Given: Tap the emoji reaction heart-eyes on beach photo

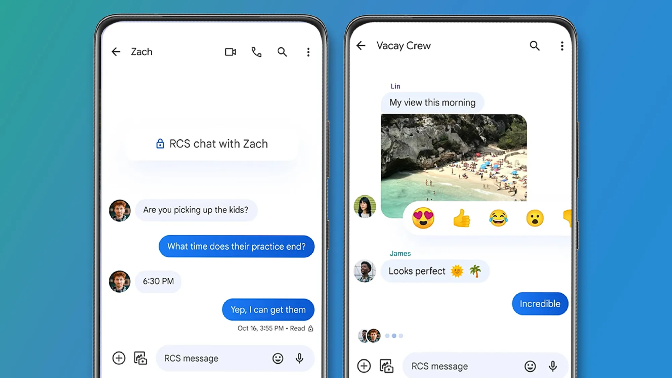Looking at the screenshot, I should [423, 218].
